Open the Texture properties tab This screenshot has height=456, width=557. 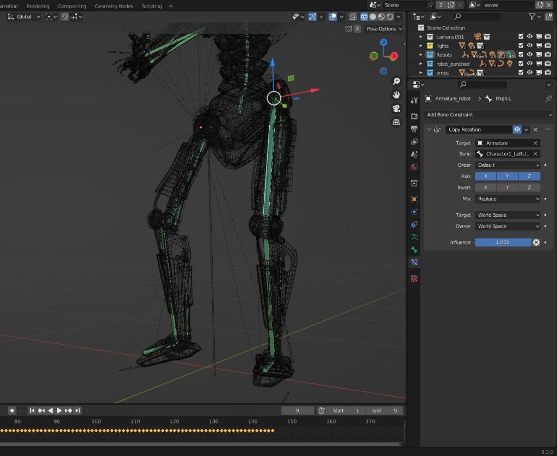[x=414, y=278]
